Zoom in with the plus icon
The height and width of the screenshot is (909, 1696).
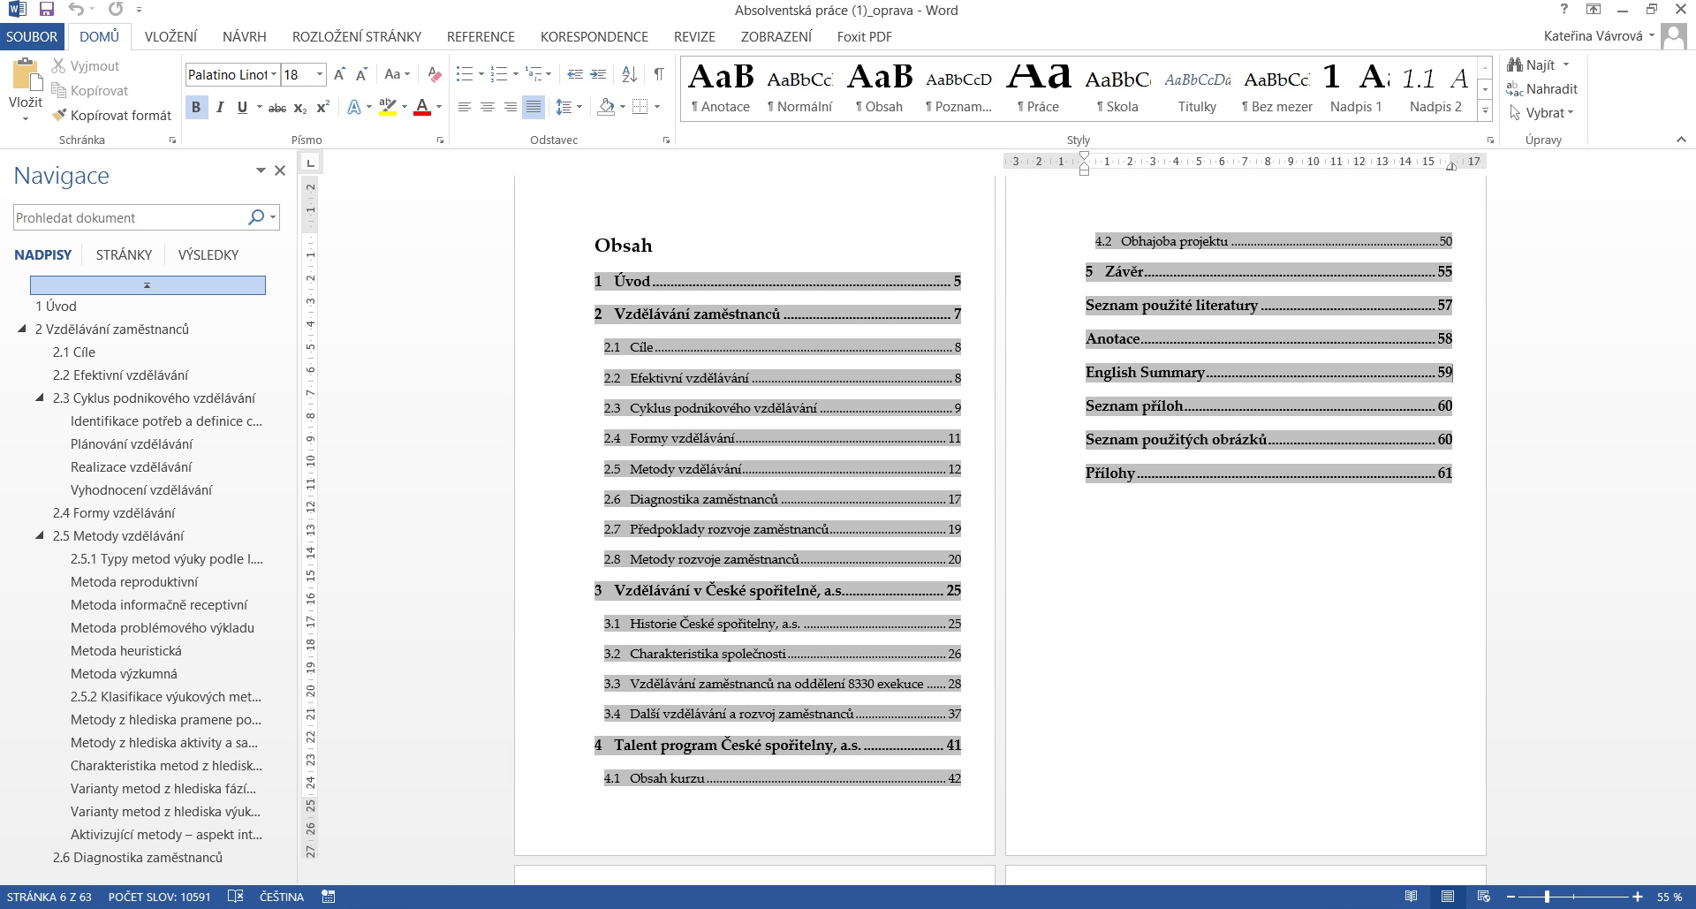[1637, 897]
